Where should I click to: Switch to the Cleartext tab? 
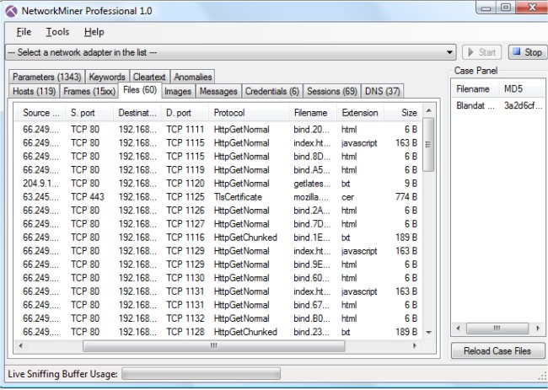149,77
